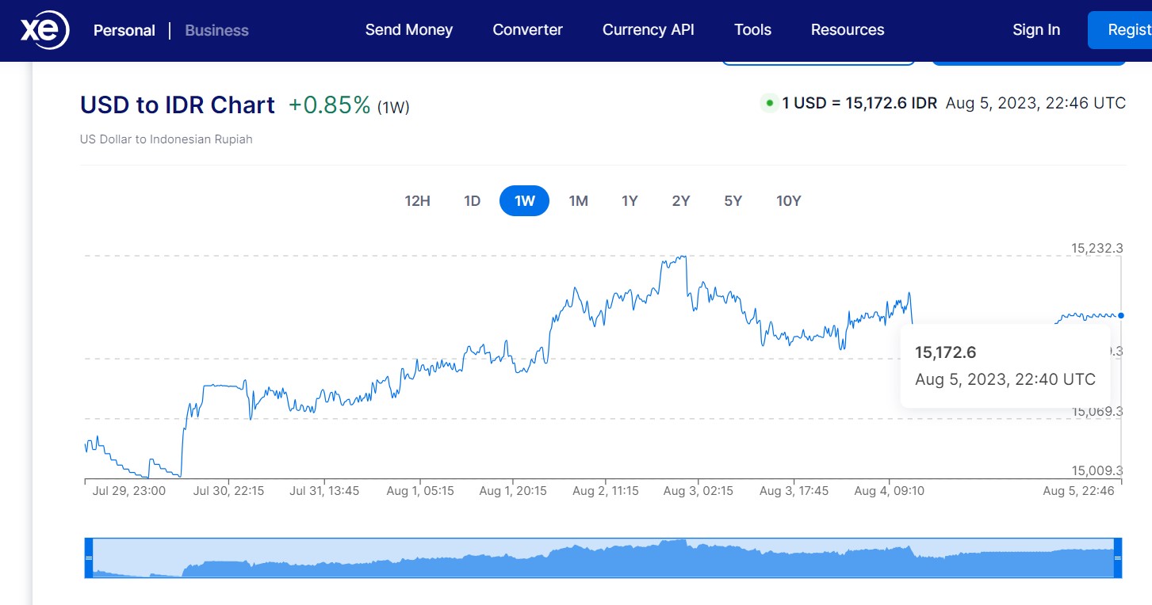
Task: Switch chart to 1M range
Action: click(x=578, y=201)
